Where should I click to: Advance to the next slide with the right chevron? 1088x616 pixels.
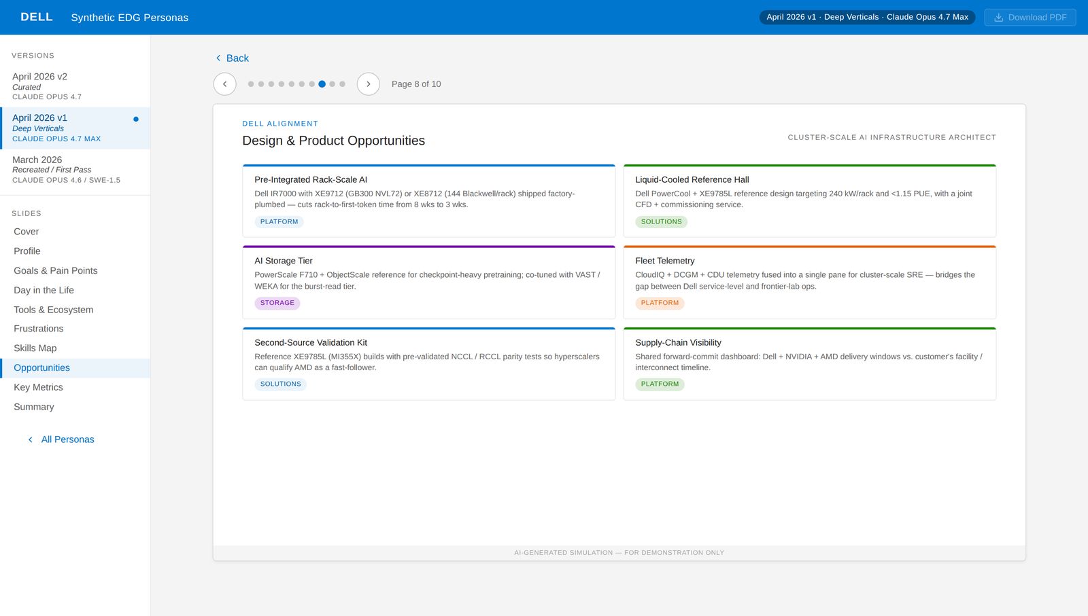click(368, 84)
